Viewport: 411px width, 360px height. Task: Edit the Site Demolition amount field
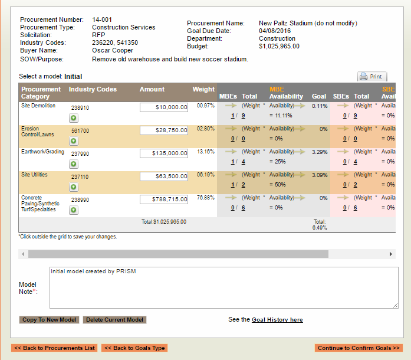pos(164,107)
